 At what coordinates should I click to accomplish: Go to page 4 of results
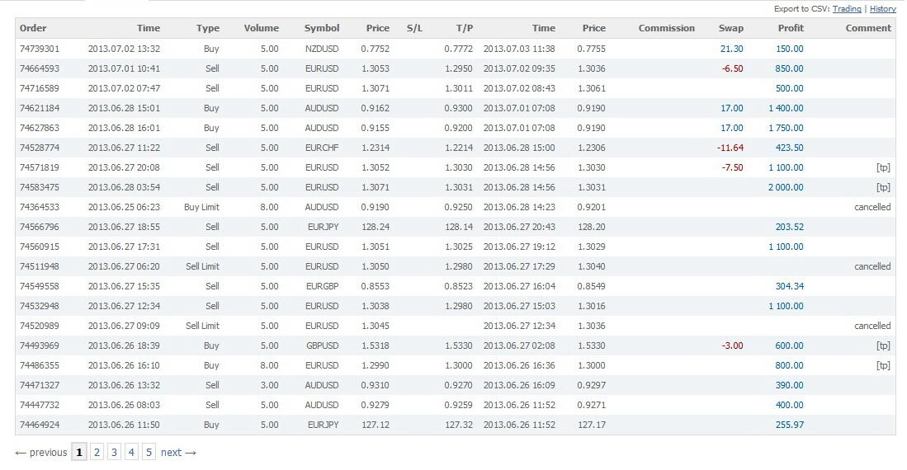(x=131, y=452)
